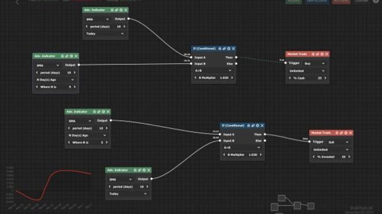Click gear on Adv. Indicator feeding lower Input A
The image size is (382, 214).
(104, 112)
